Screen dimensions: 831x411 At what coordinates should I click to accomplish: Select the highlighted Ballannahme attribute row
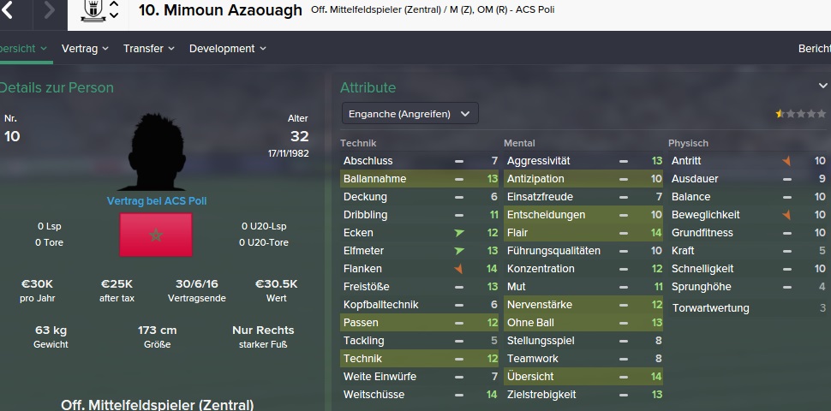point(420,179)
